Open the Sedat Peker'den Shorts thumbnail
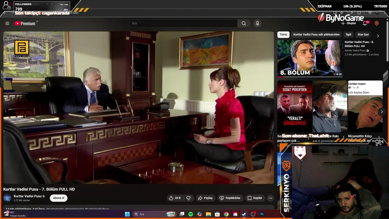Viewport: 389px width, 219px height. [x=294, y=106]
